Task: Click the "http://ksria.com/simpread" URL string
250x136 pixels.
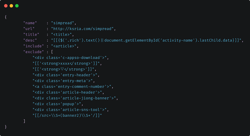Action: pos(83,29)
